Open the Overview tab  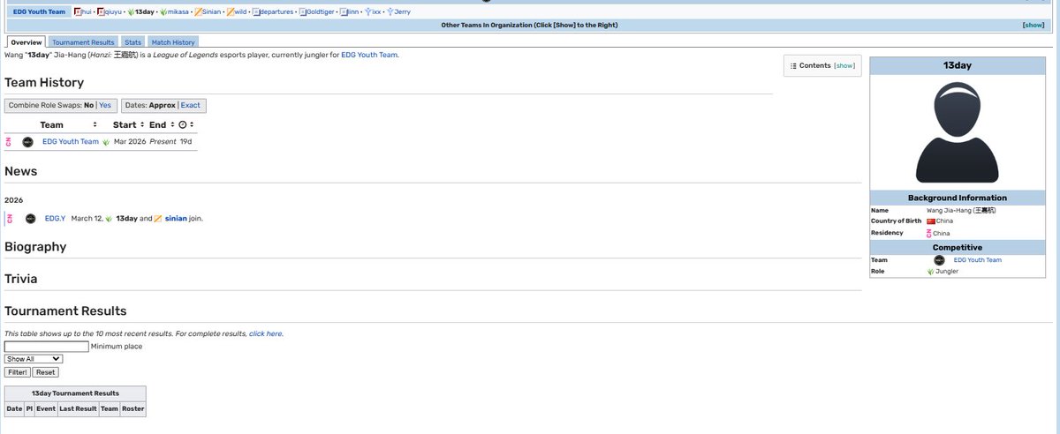pyautogui.click(x=26, y=41)
